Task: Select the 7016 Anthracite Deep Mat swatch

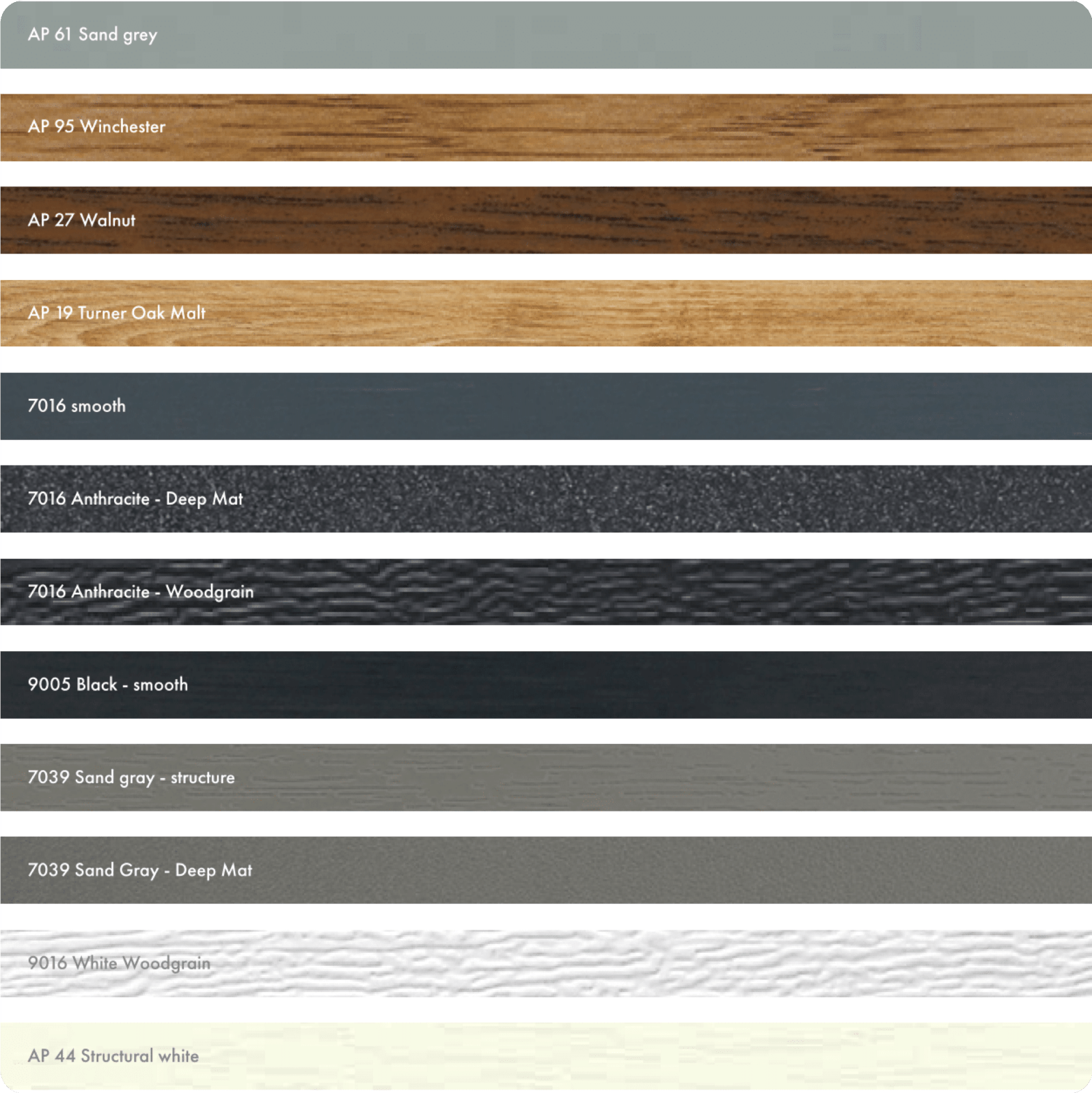Action: 547,499
